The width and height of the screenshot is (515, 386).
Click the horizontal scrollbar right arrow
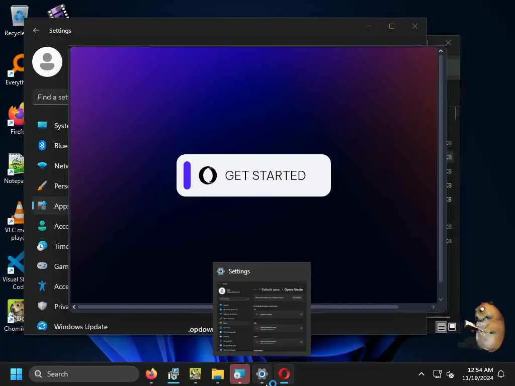tap(433, 307)
